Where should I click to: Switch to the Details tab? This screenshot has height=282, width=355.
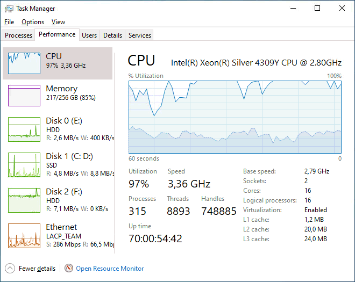[112, 35]
